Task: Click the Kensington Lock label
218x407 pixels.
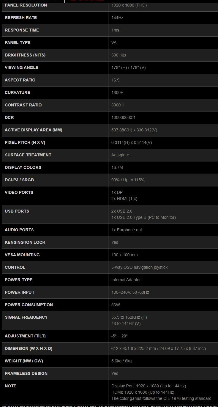Action: click(x=25, y=242)
